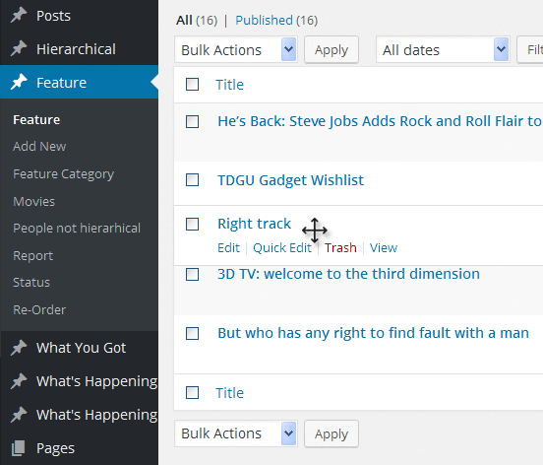Tick the checkbox for TDGU Gadget Wishlist
Screen dimensions: 543x465
click(x=192, y=180)
